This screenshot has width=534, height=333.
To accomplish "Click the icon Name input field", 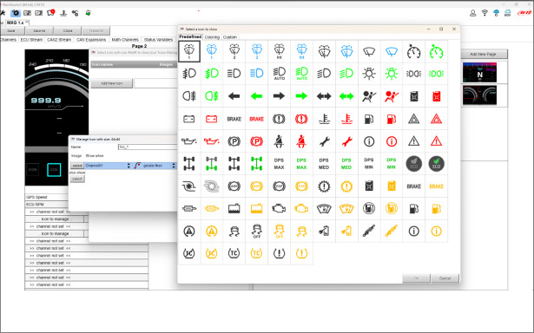I will 148,147.
